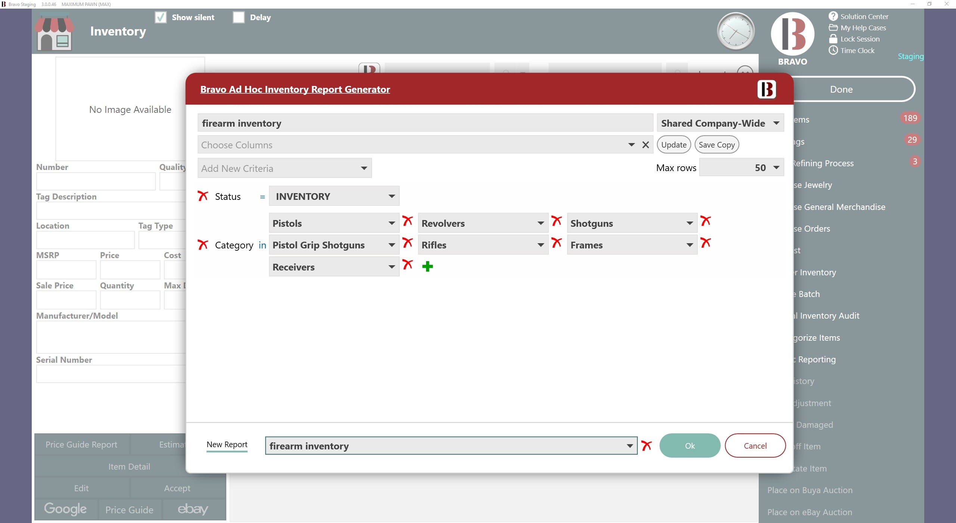This screenshot has width=956, height=523.
Task: Click the Update button
Action: pos(674,145)
